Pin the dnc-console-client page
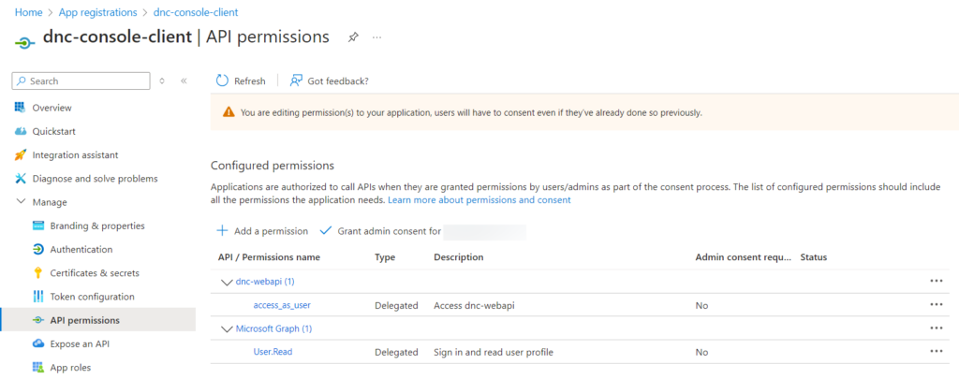959x379 pixels. (x=353, y=37)
